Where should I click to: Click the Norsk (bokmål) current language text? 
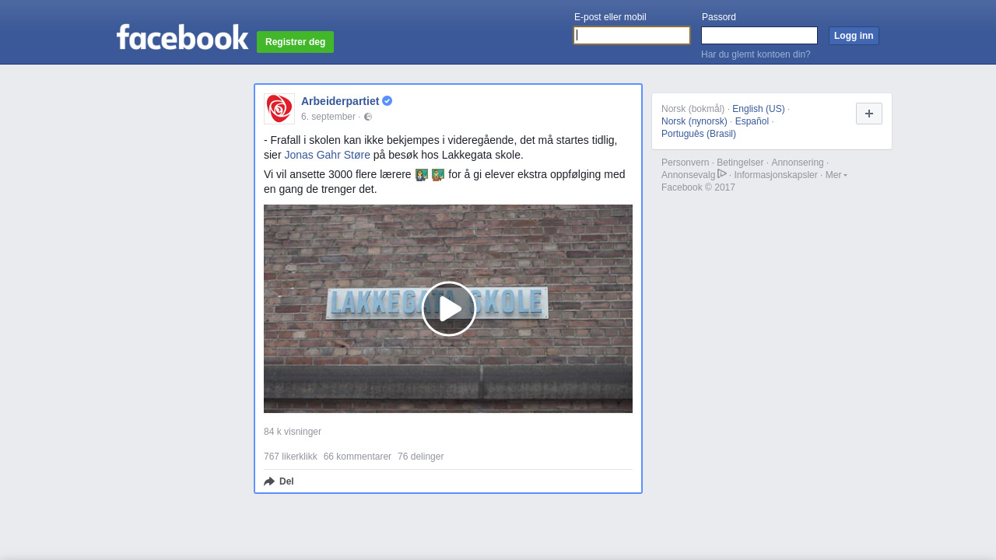(x=693, y=109)
